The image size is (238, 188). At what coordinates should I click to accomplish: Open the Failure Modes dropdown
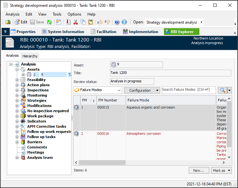98,90
